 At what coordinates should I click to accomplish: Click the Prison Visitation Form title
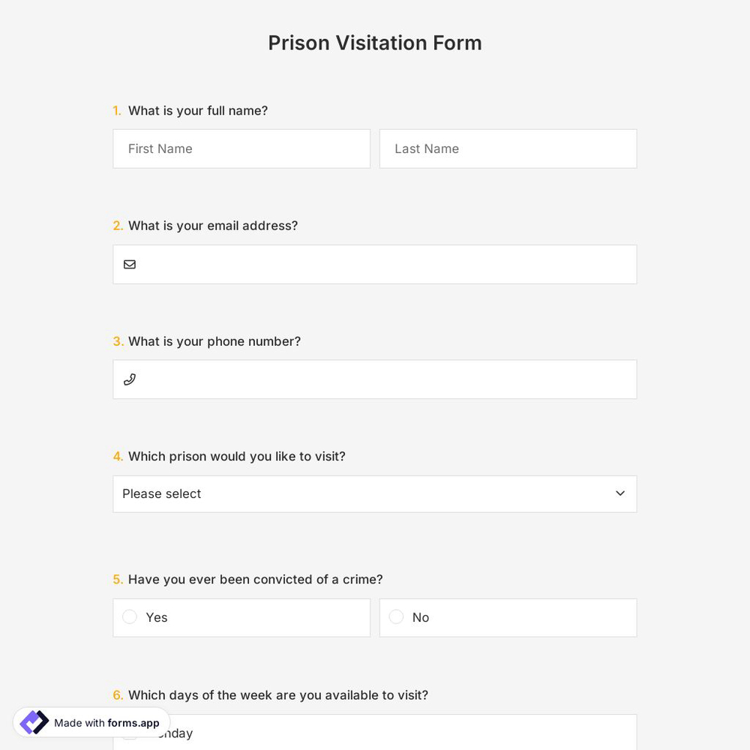[375, 43]
